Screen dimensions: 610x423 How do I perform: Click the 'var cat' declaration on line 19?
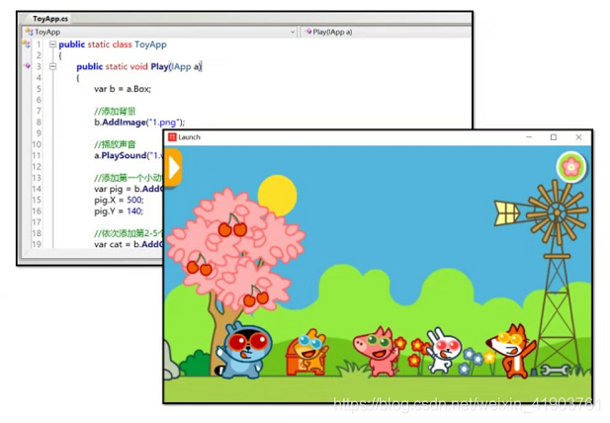pos(108,244)
